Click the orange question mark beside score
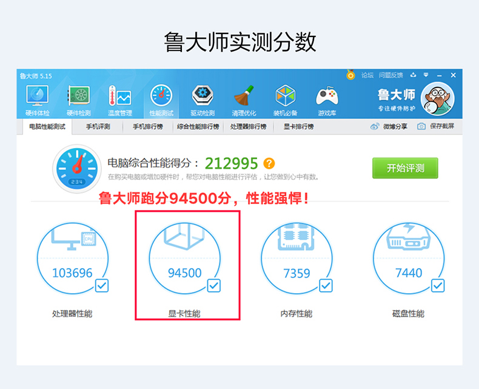Viewport: 479px width, 389px height. click(269, 163)
